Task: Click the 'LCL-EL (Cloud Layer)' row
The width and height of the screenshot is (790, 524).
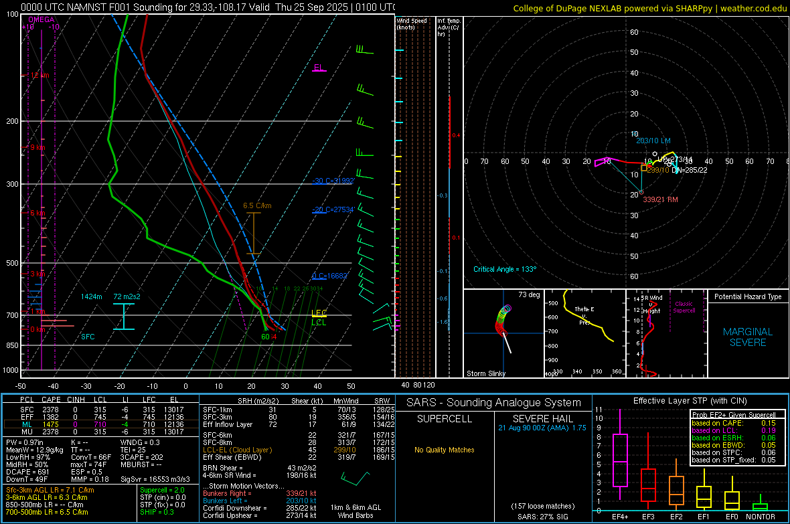Action: click(299, 450)
